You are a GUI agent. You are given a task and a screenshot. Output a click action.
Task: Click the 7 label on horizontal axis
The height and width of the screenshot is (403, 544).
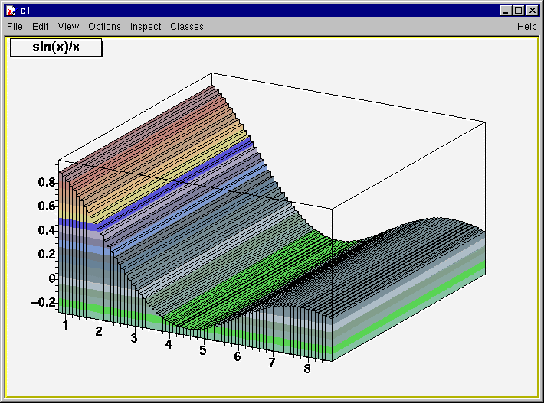coord(272,362)
